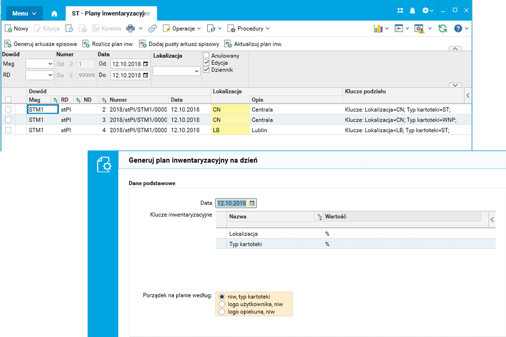Click the Numer Od input field

coord(86,64)
